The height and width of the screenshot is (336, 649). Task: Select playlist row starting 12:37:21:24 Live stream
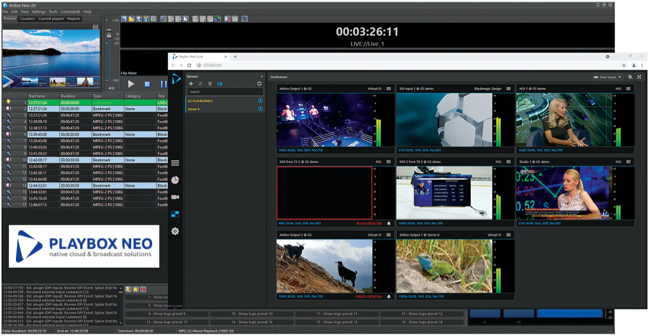click(85, 103)
